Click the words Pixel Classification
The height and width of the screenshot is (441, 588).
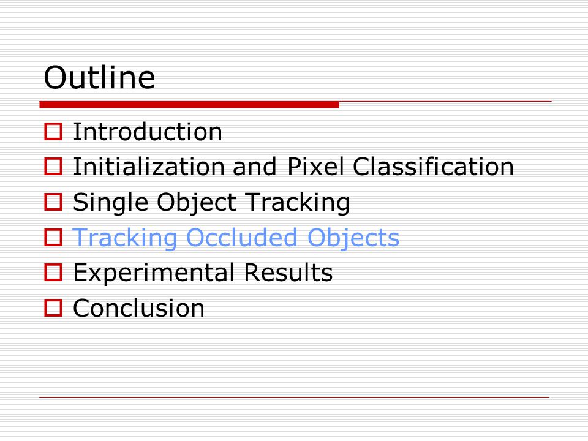click(x=401, y=167)
